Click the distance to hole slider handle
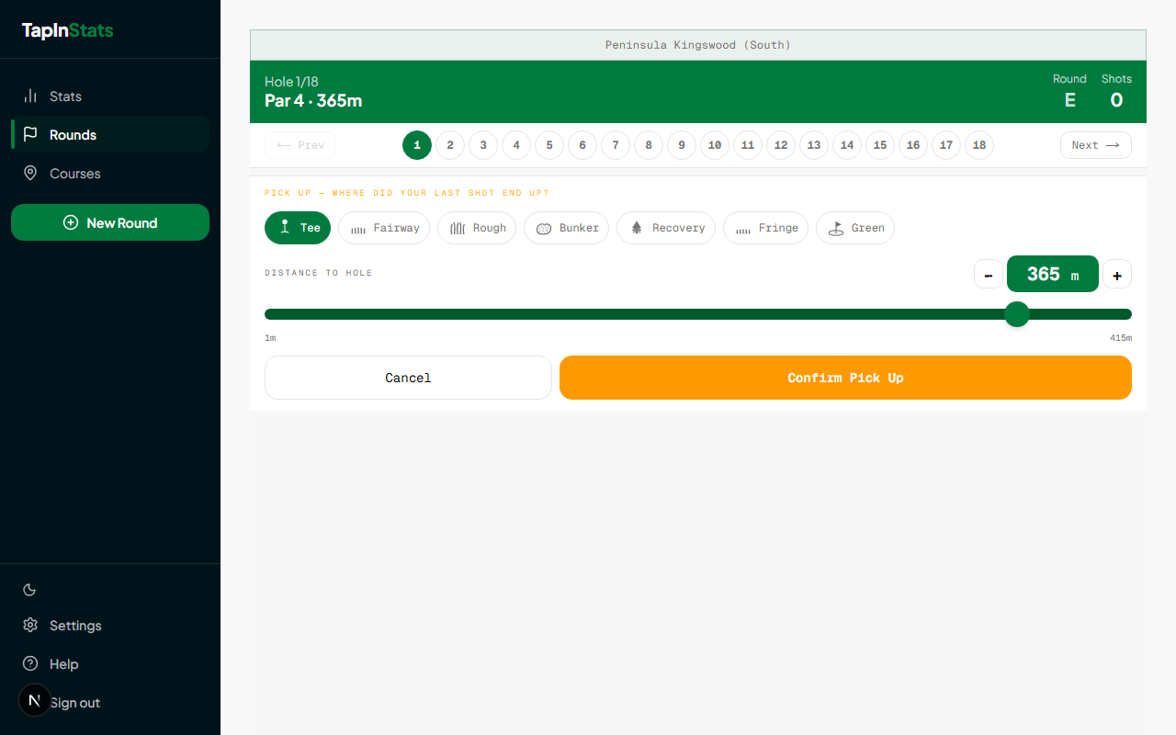Image resolution: width=1176 pixels, height=735 pixels. coord(1017,314)
